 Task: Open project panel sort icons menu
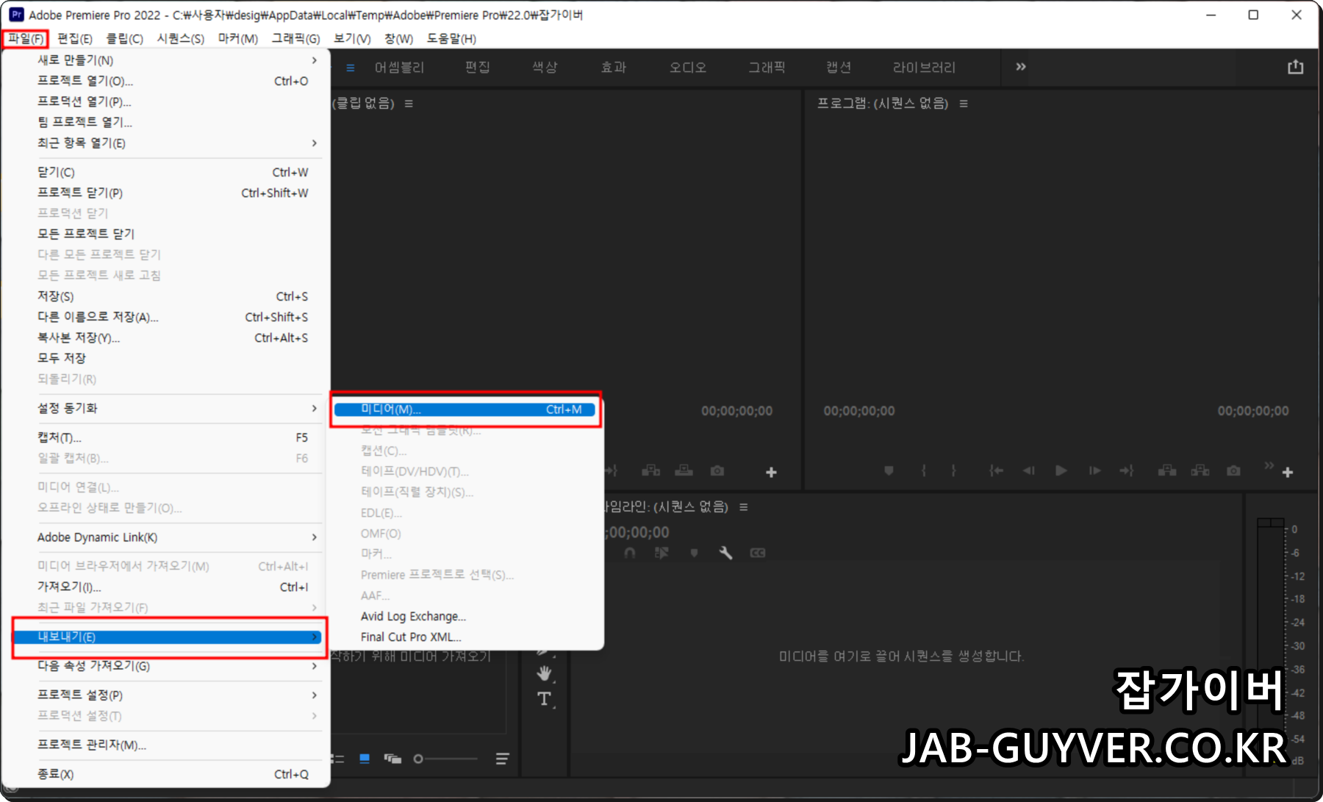pyautogui.click(x=502, y=759)
